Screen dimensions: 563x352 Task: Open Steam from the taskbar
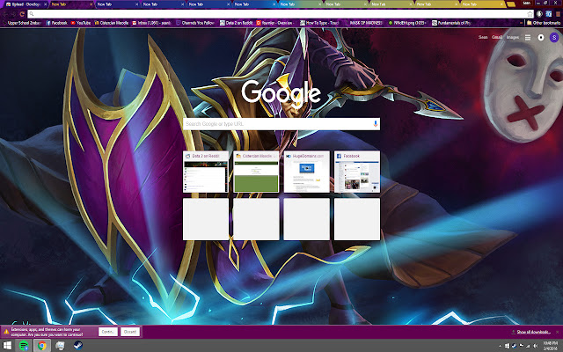78,346
